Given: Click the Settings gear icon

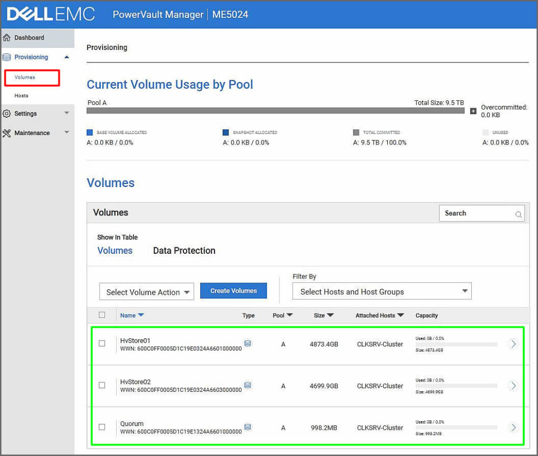Looking at the screenshot, I should (6, 113).
